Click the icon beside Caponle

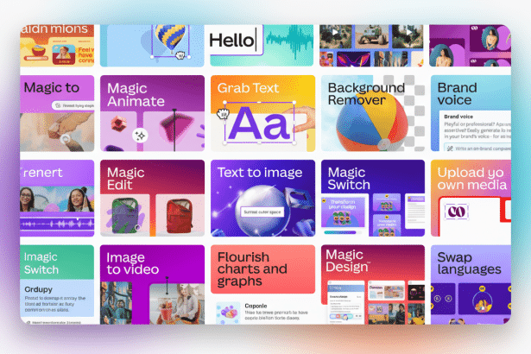[228, 313]
